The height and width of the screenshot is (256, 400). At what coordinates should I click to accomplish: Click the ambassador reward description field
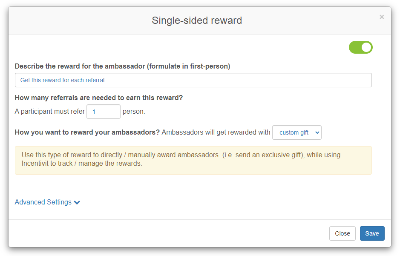click(x=193, y=80)
